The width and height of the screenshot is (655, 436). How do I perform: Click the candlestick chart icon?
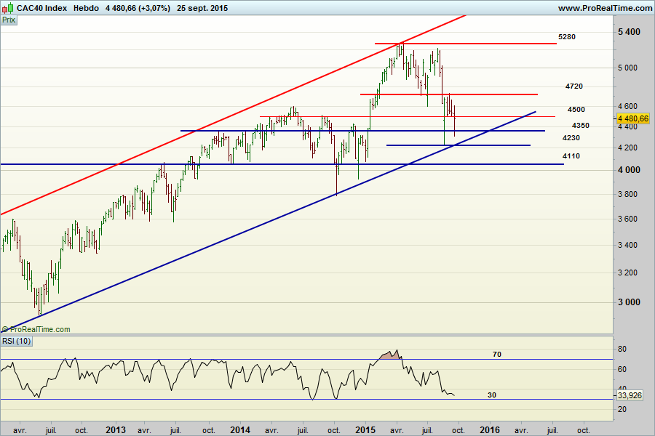tap(7, 8)
